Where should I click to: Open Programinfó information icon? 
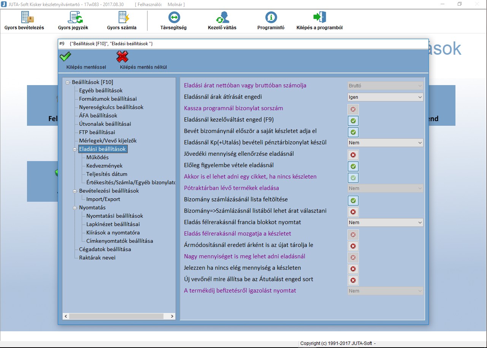coord(271,18)
